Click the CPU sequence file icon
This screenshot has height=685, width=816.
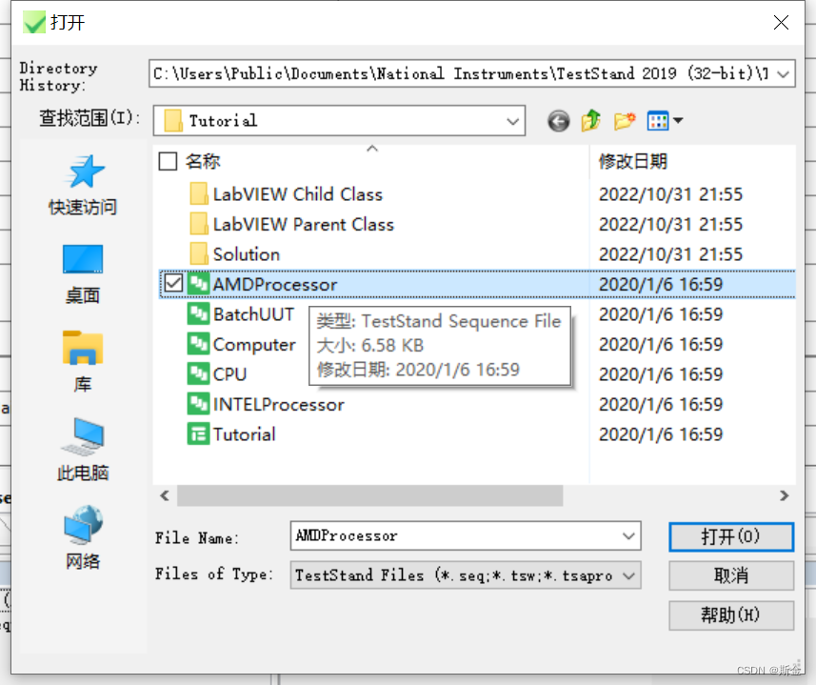(x=198, y=374)
